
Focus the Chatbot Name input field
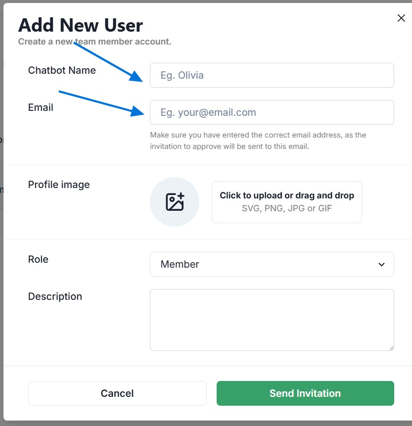(x=272, y=75)
